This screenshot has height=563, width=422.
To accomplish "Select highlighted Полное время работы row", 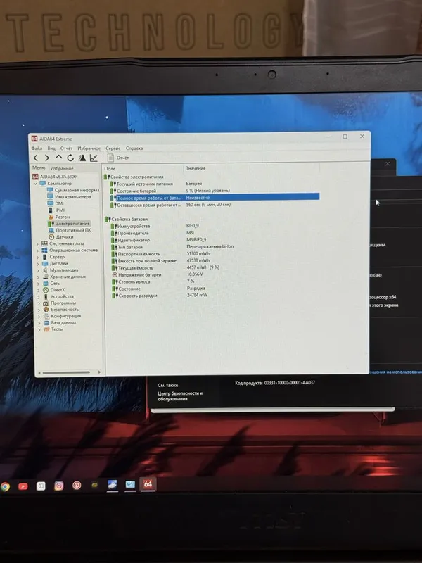I will click(215, 198).
